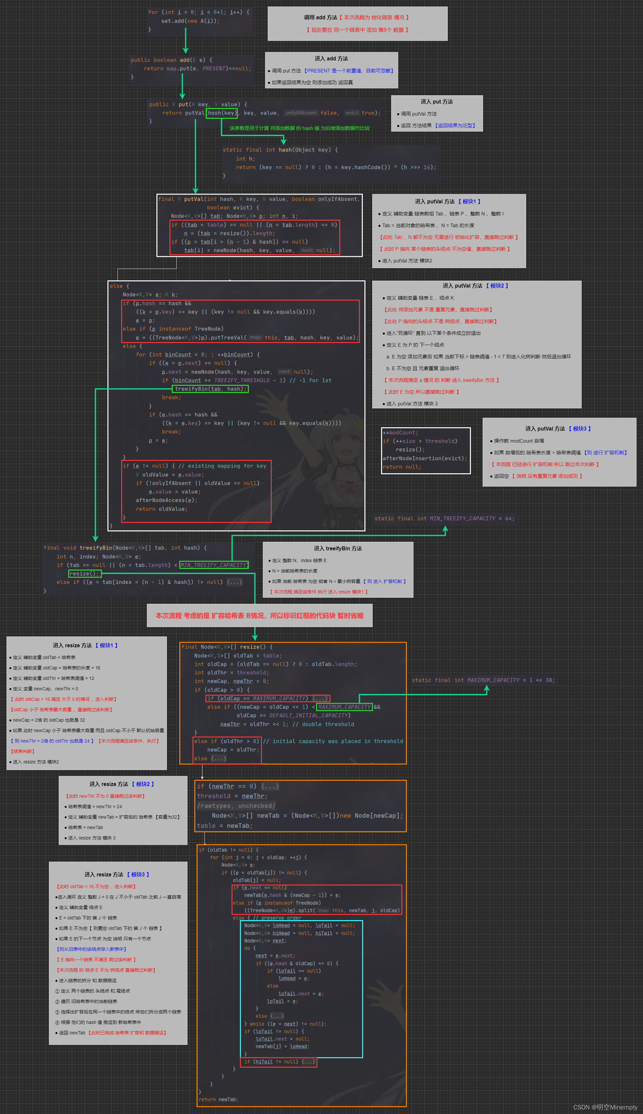The width and height of the screenshot is (643, 1114).
Task: Select the 'final Node<K,V>[] resize() {' signature
Action: point(227,647)
